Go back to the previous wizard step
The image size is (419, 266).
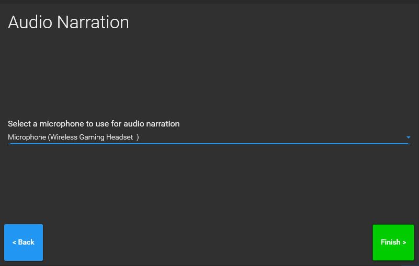tap(24, 242)
